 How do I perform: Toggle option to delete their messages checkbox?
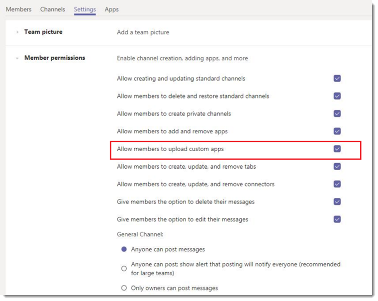pyautogui.click(x=337, y=201)
